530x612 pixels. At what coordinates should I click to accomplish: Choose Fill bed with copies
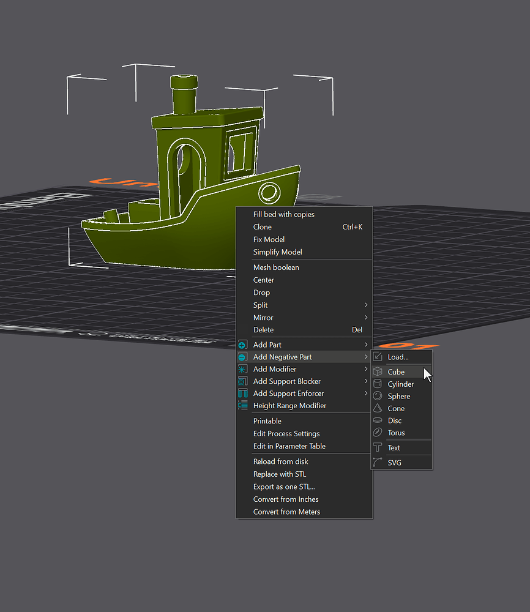point(304,214)
